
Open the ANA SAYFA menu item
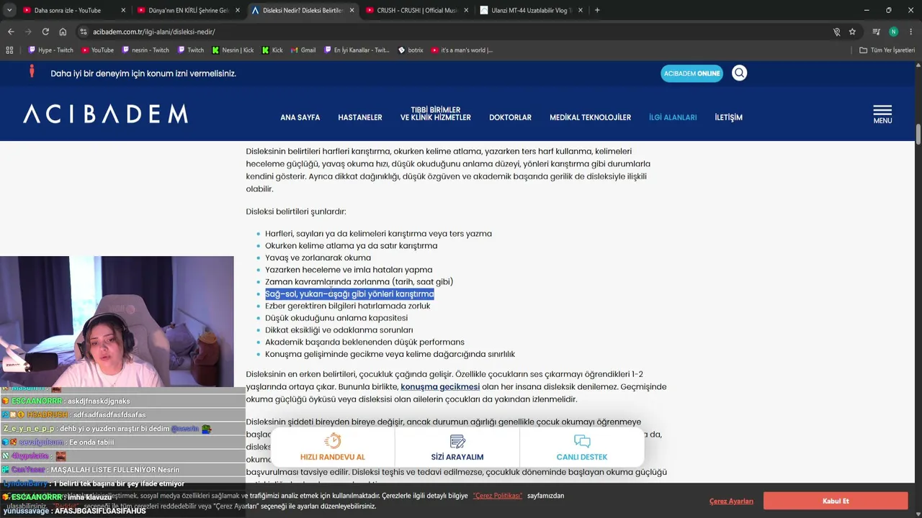coord(300,117)
